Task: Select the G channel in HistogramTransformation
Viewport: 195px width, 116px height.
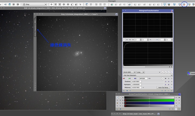Action: click(x=130, y=78)
